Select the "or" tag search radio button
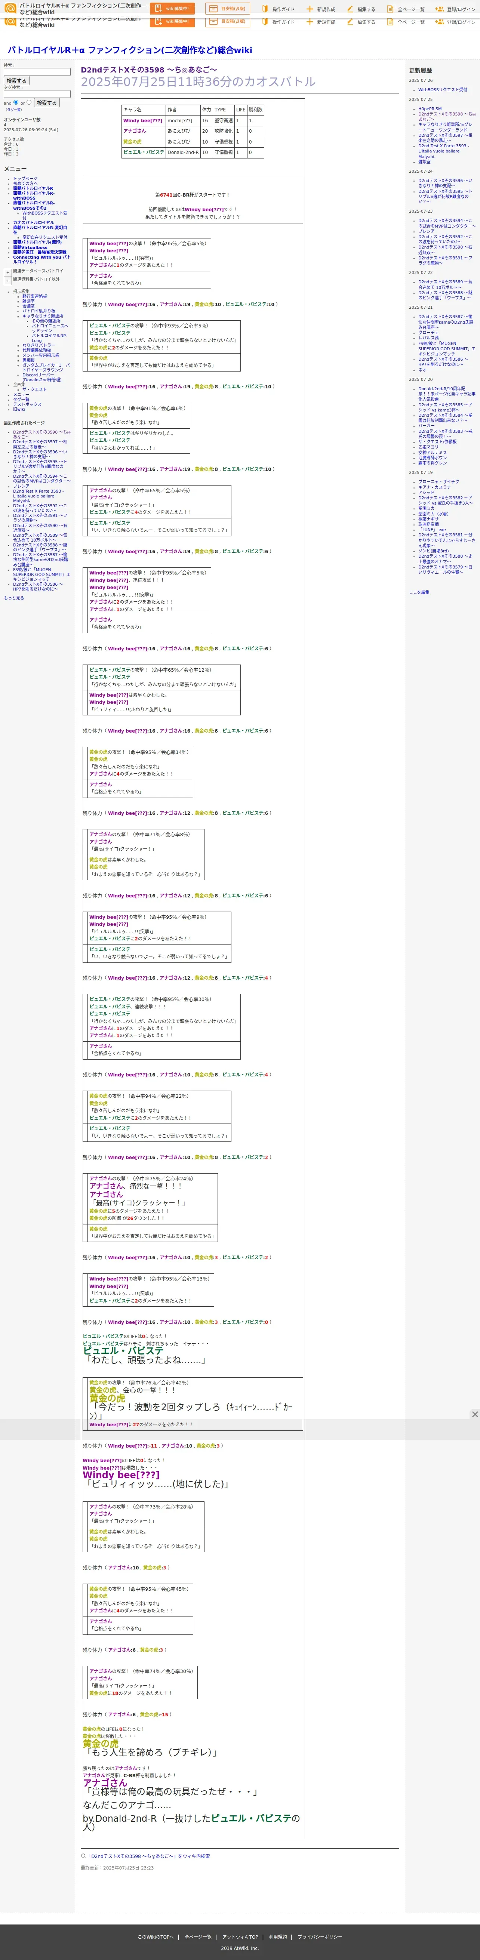The image size is (480, 1960). (29, 102)
